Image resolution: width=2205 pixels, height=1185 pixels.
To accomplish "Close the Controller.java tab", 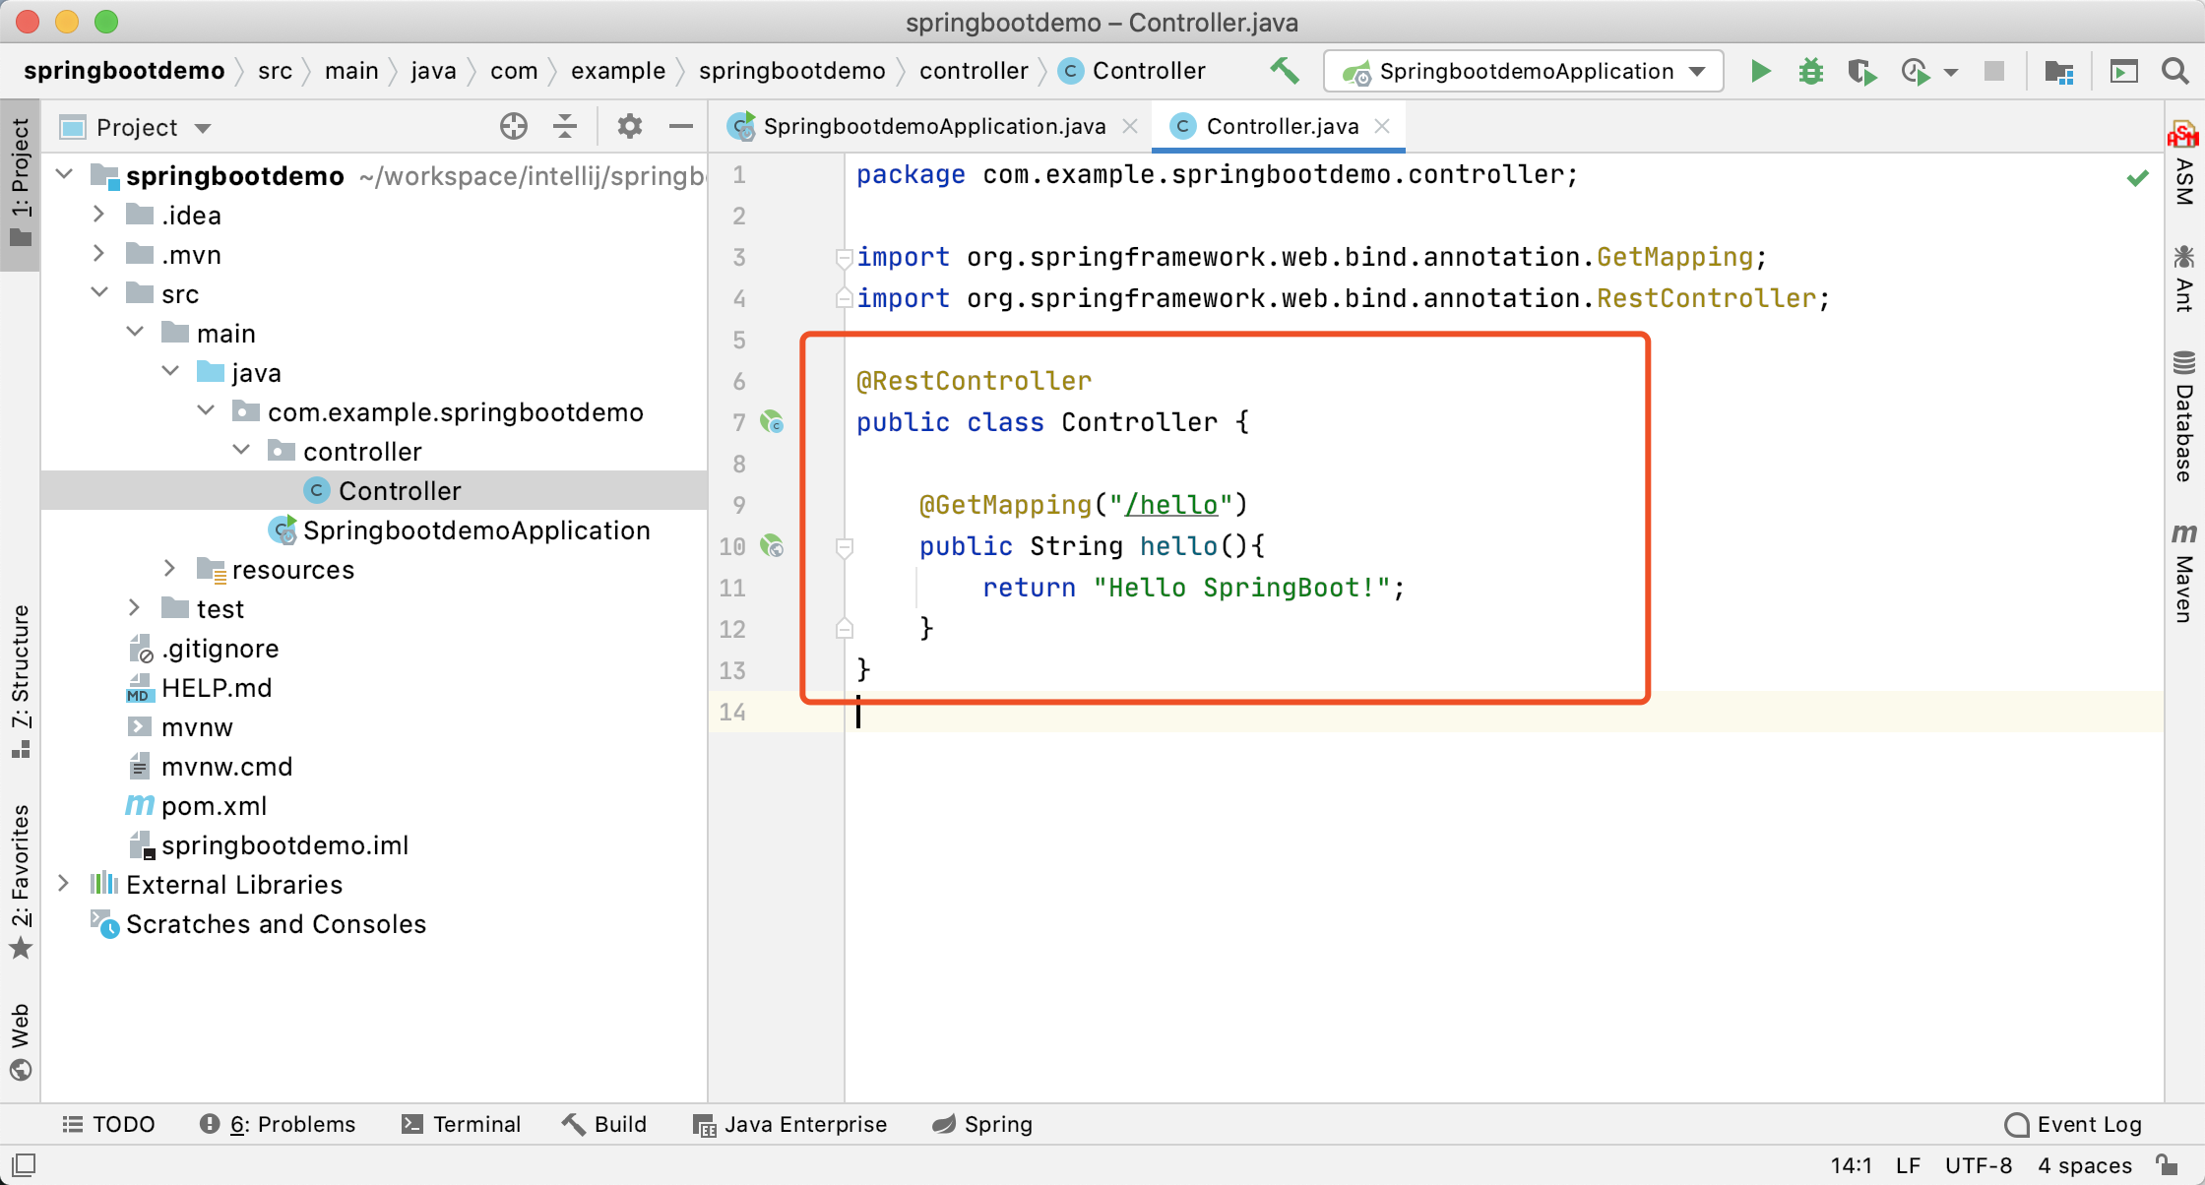I will pyautogui.click(x=1382, y=126).
